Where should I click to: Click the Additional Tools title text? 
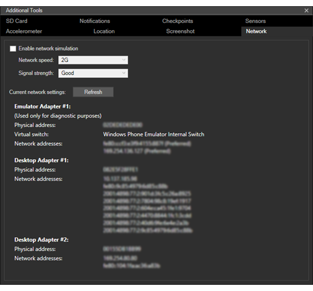24,11
